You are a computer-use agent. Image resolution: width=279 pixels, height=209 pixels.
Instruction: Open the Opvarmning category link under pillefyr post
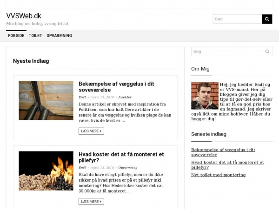tap(128, 168)
